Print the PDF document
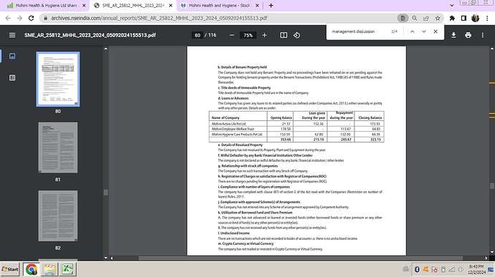The width and height of the screenshot is (495, 277). [468, 35]
